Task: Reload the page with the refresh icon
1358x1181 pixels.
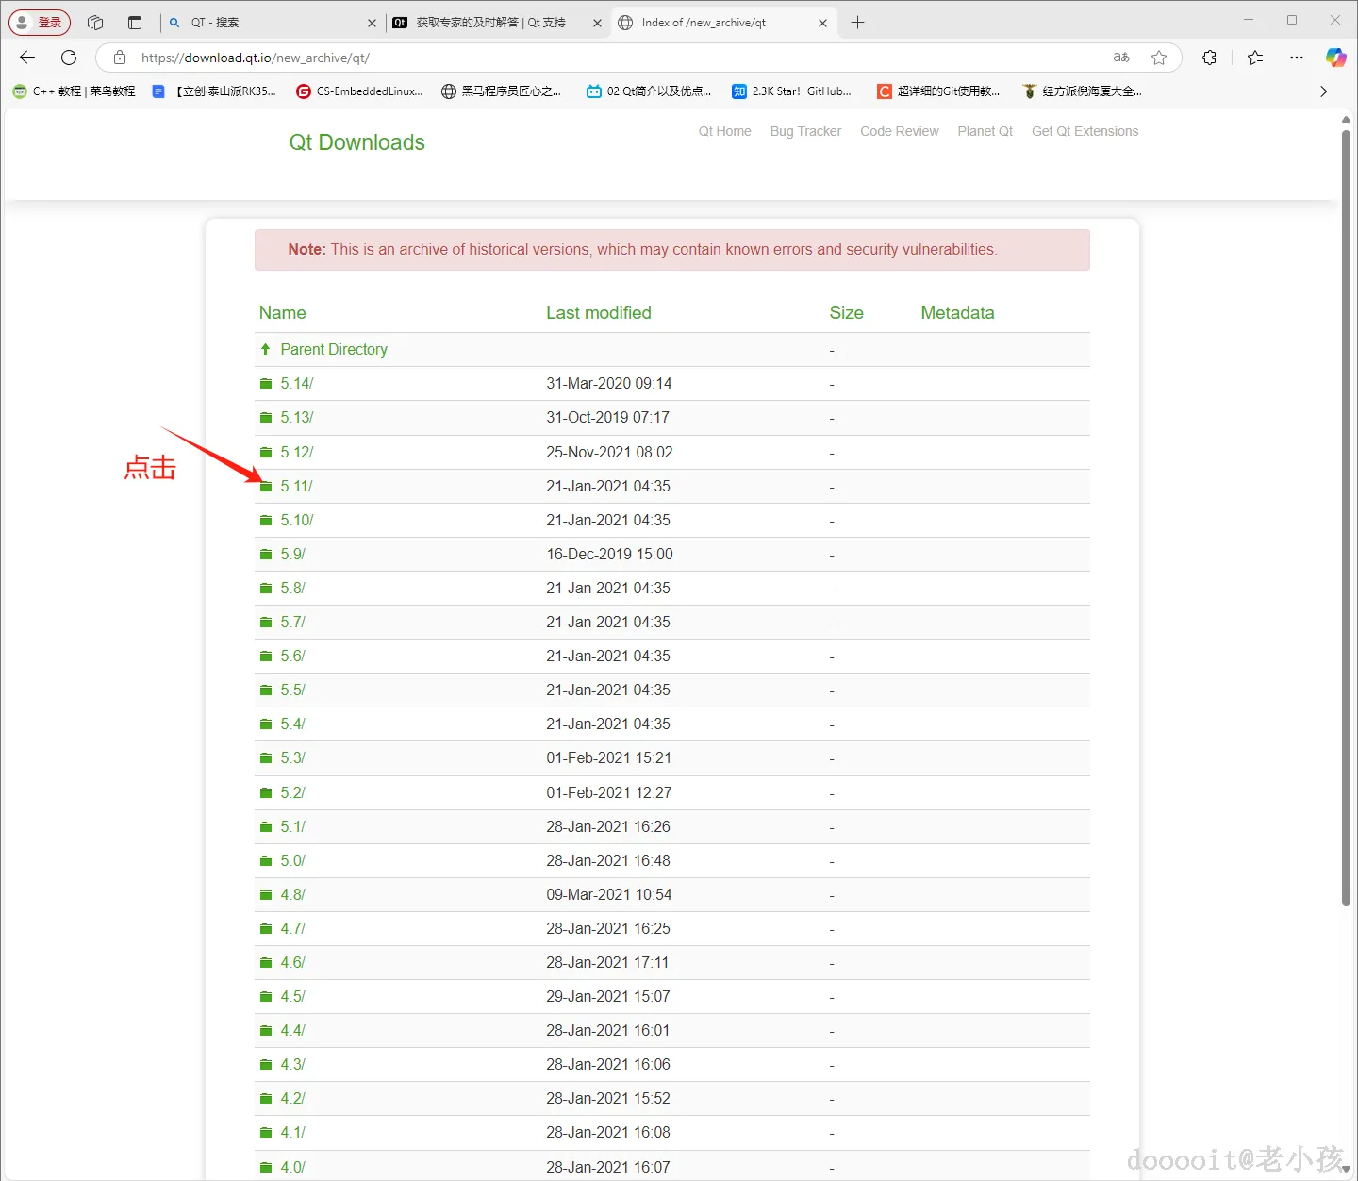Action: tap(69, 58)
